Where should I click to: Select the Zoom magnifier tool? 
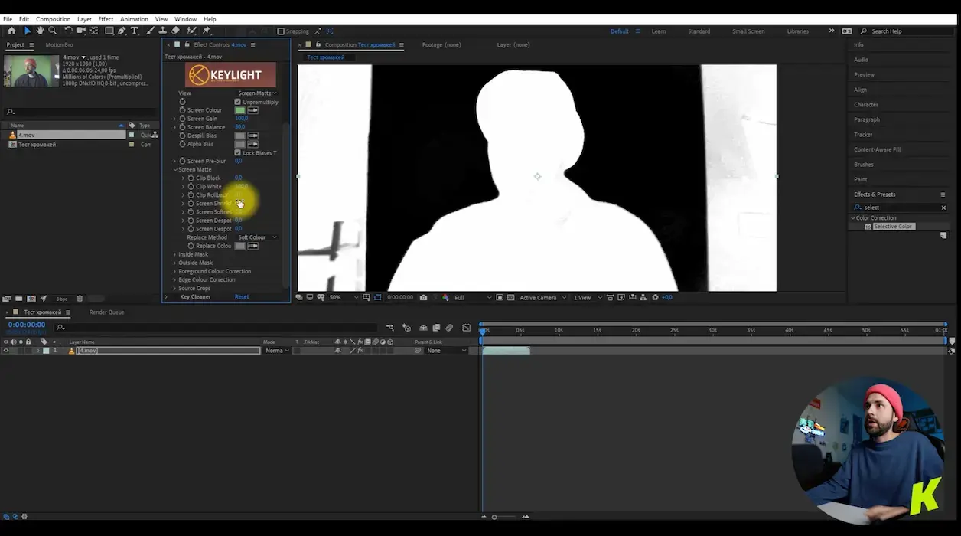pos(52,31)
